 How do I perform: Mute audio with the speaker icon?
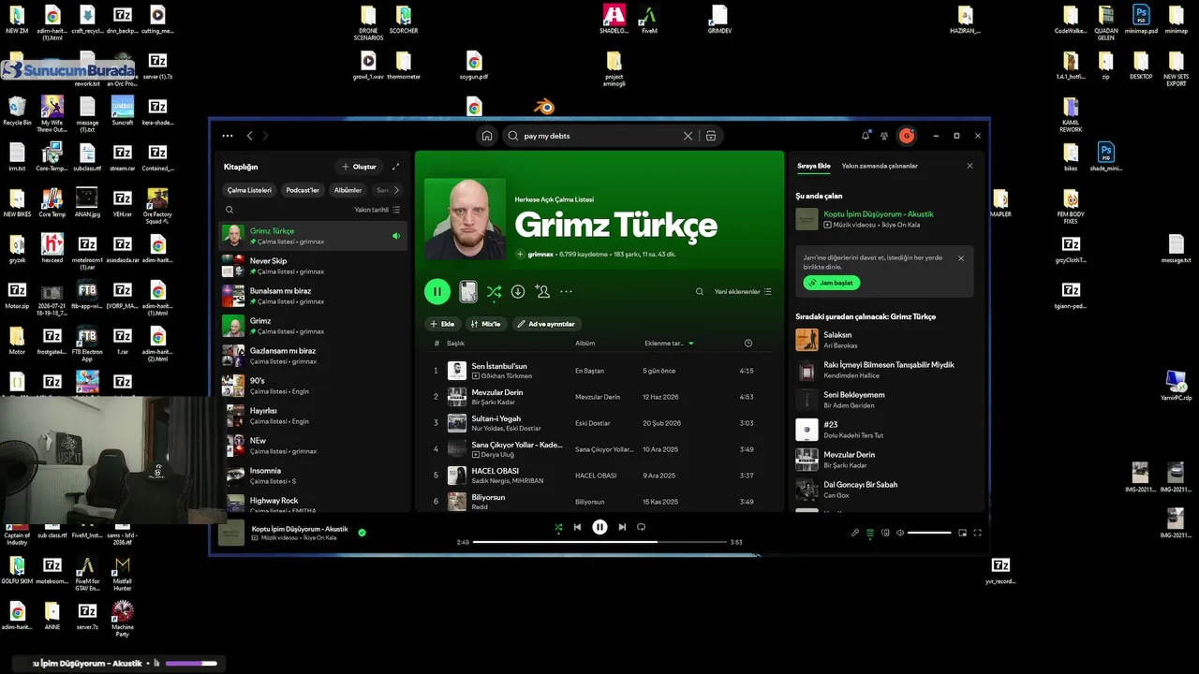tap(900, 533)
